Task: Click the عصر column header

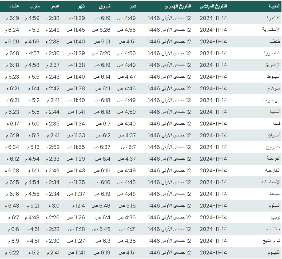Action: (x=55, y=6)
